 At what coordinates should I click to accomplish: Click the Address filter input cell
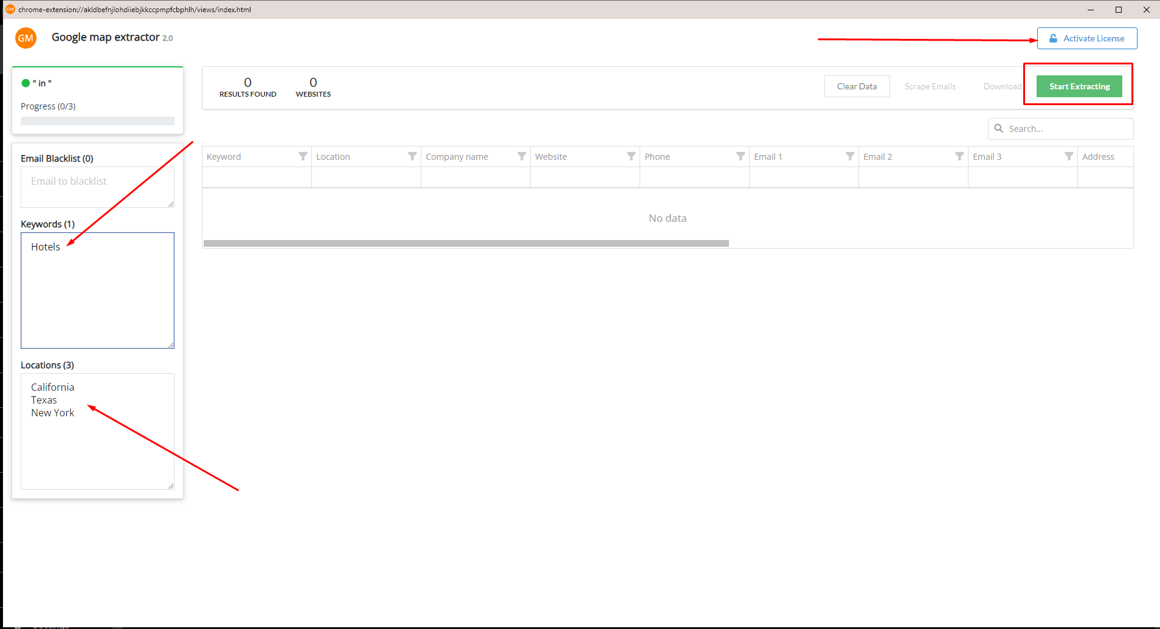(x=1105, y=177)
